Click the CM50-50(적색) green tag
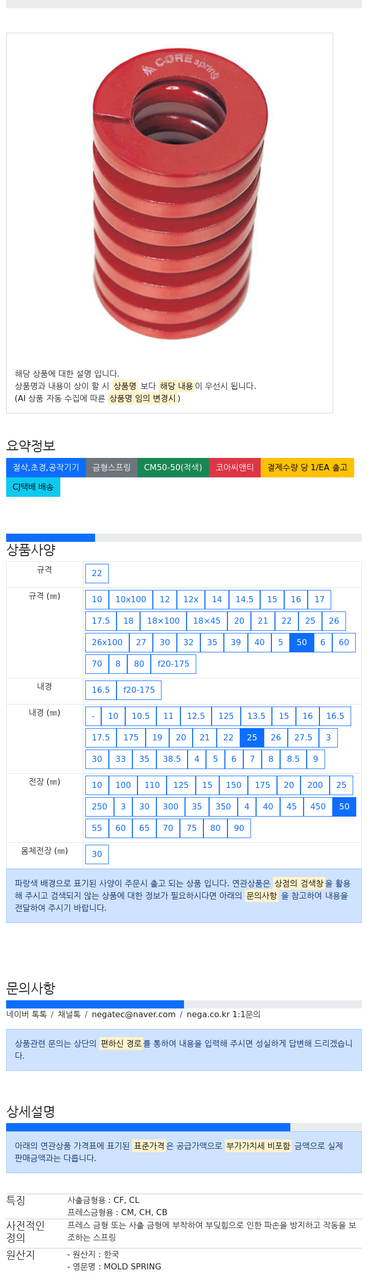 tap(173, 468)
